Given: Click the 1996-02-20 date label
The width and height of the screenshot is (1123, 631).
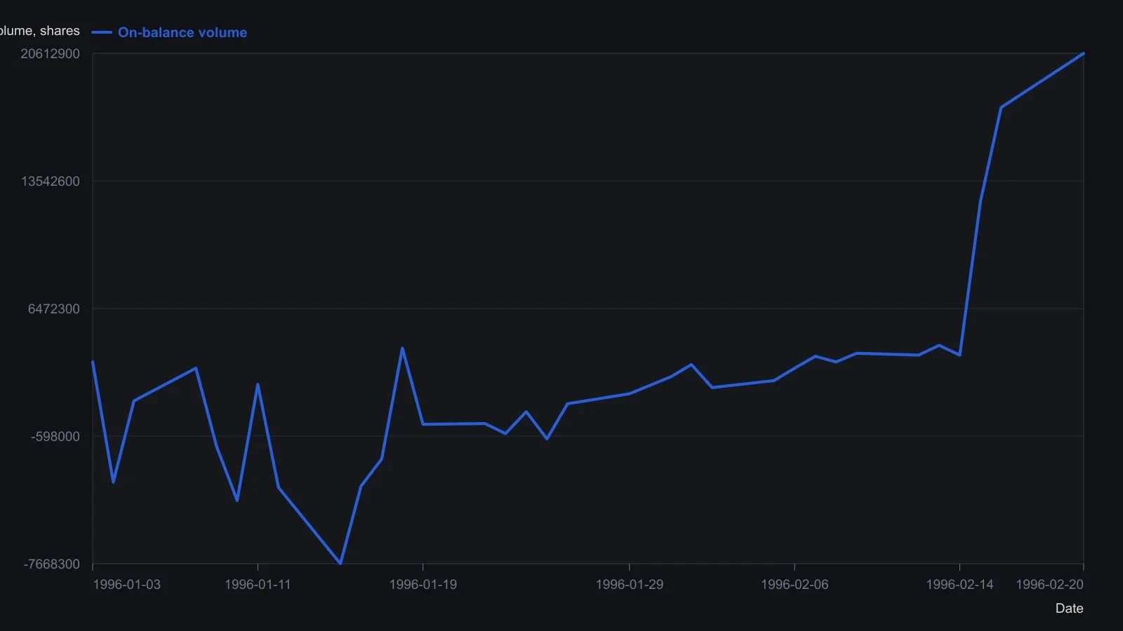Looking at the screenshot, I should click(1049, 585).
